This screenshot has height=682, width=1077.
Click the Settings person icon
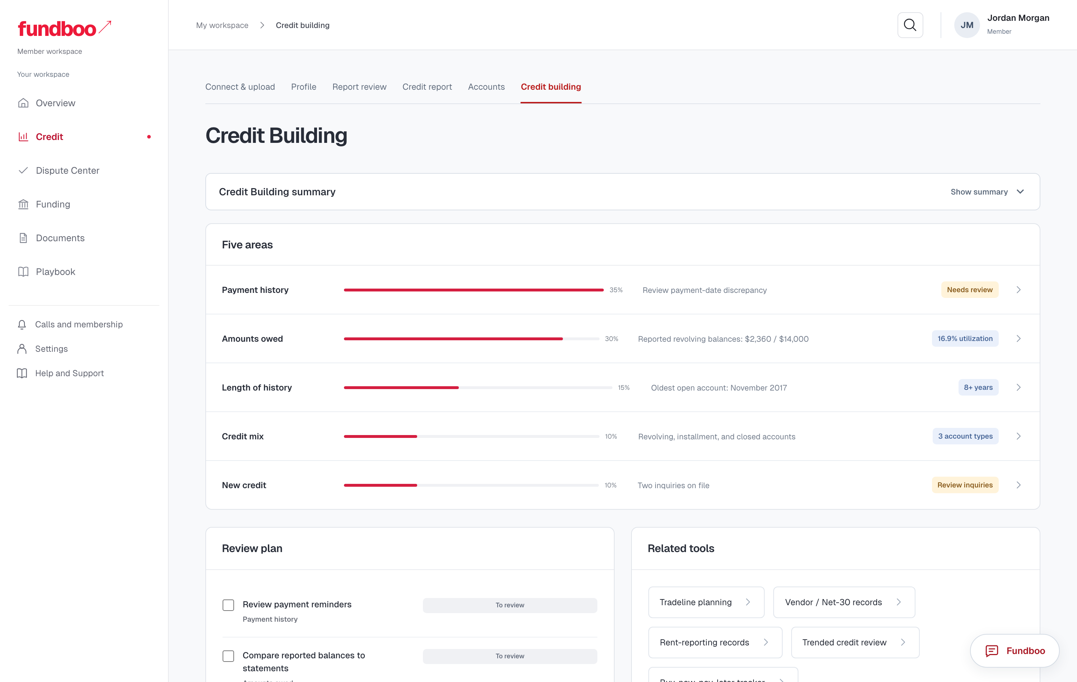22,349
